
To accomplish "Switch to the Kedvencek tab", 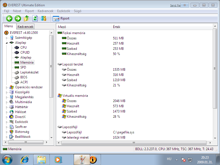I will point(25,27).
